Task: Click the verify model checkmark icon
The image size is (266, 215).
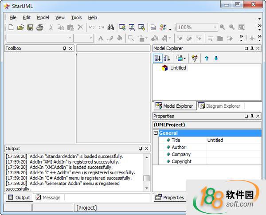Action: click(x=163, y=27)
